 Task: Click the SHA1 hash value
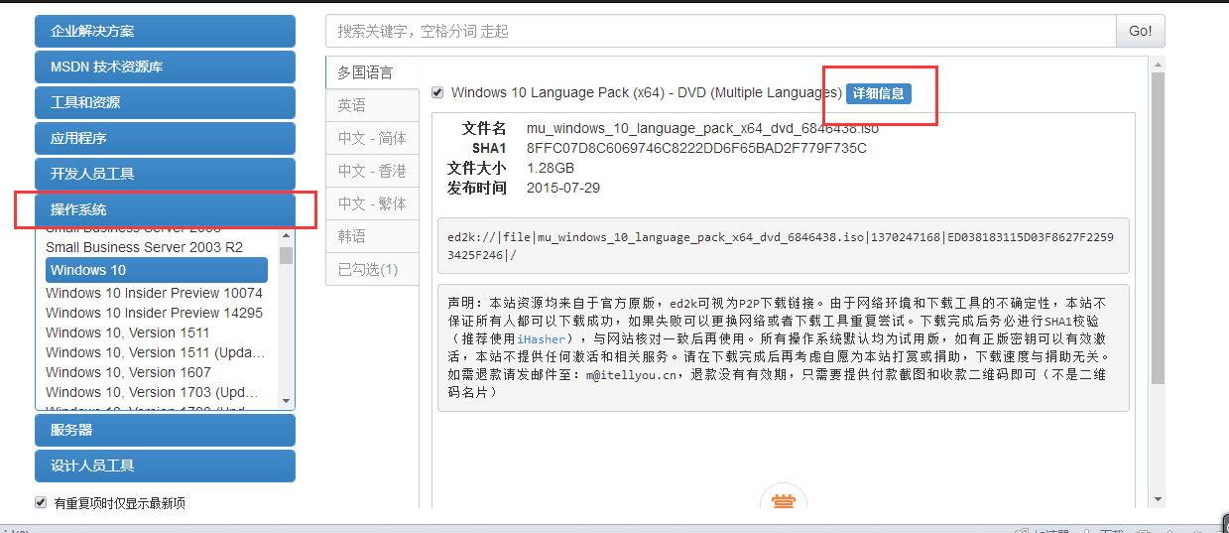696,148
